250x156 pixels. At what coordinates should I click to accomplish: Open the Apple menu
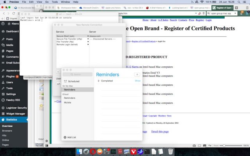tap(4, 2)
